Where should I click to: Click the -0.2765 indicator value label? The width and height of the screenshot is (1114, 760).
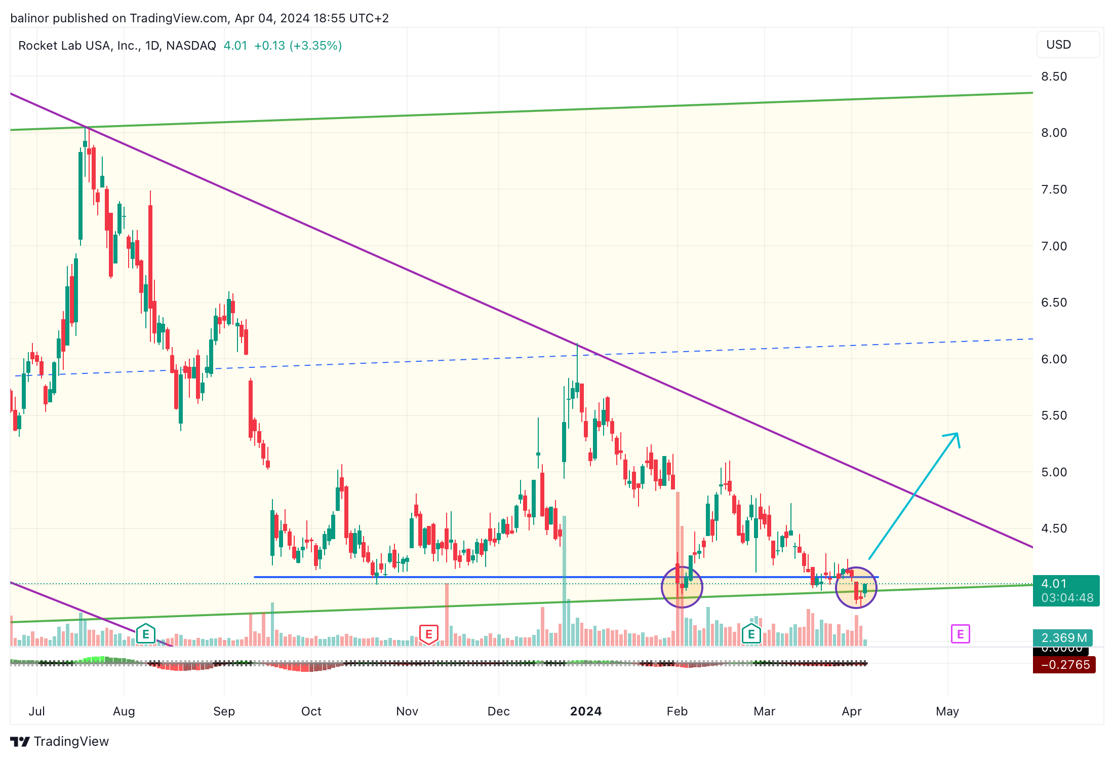click(x=1064, y=665)
